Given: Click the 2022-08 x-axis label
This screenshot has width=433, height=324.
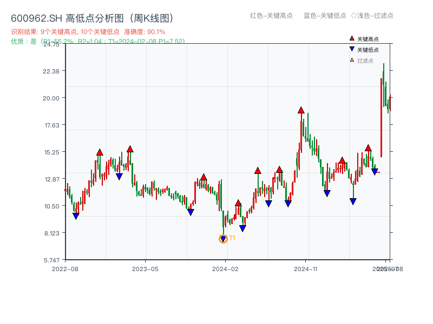Looking at the screenshot, I should point(65,269).
